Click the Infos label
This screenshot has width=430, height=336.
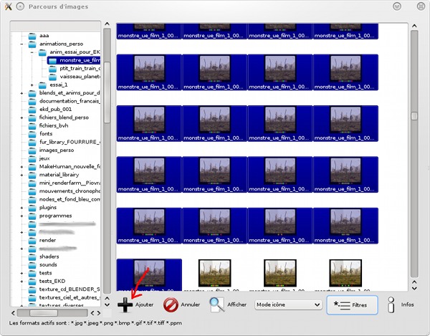[408, 304]
